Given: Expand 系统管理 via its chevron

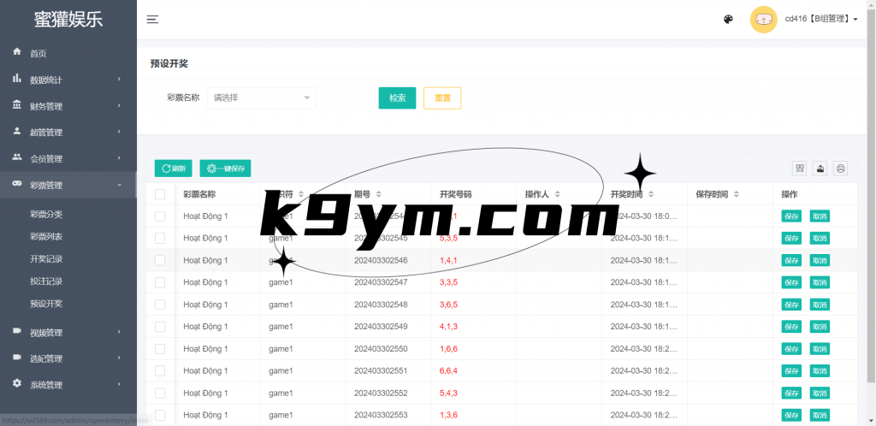Looking at the screenshot, I should coord(119,385).
